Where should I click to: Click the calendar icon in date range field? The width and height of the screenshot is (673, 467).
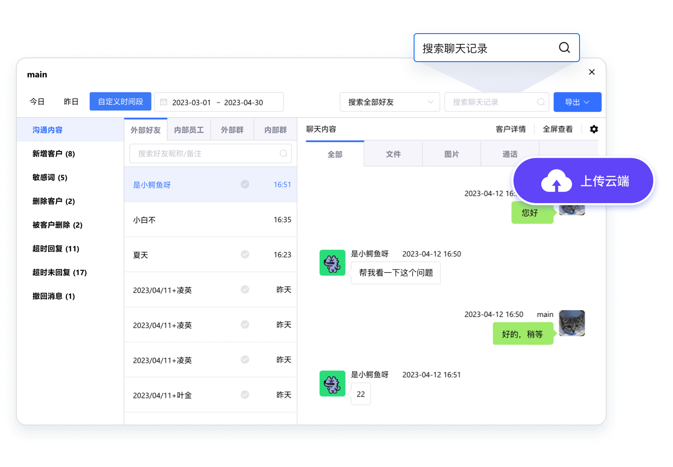click(x=164, y=102)
